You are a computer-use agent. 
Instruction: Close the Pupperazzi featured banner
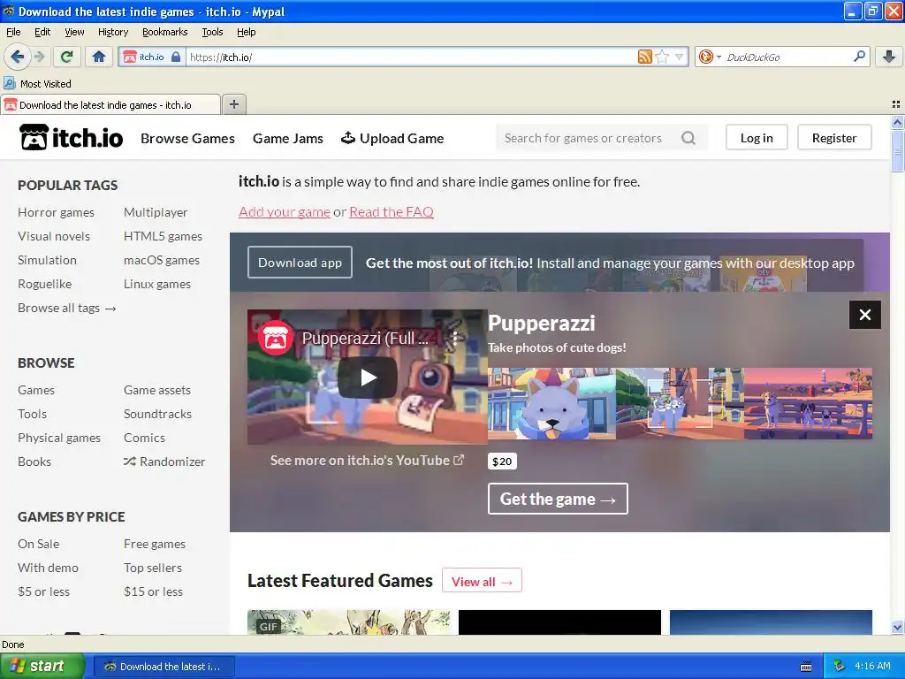[x=864, y=315]
